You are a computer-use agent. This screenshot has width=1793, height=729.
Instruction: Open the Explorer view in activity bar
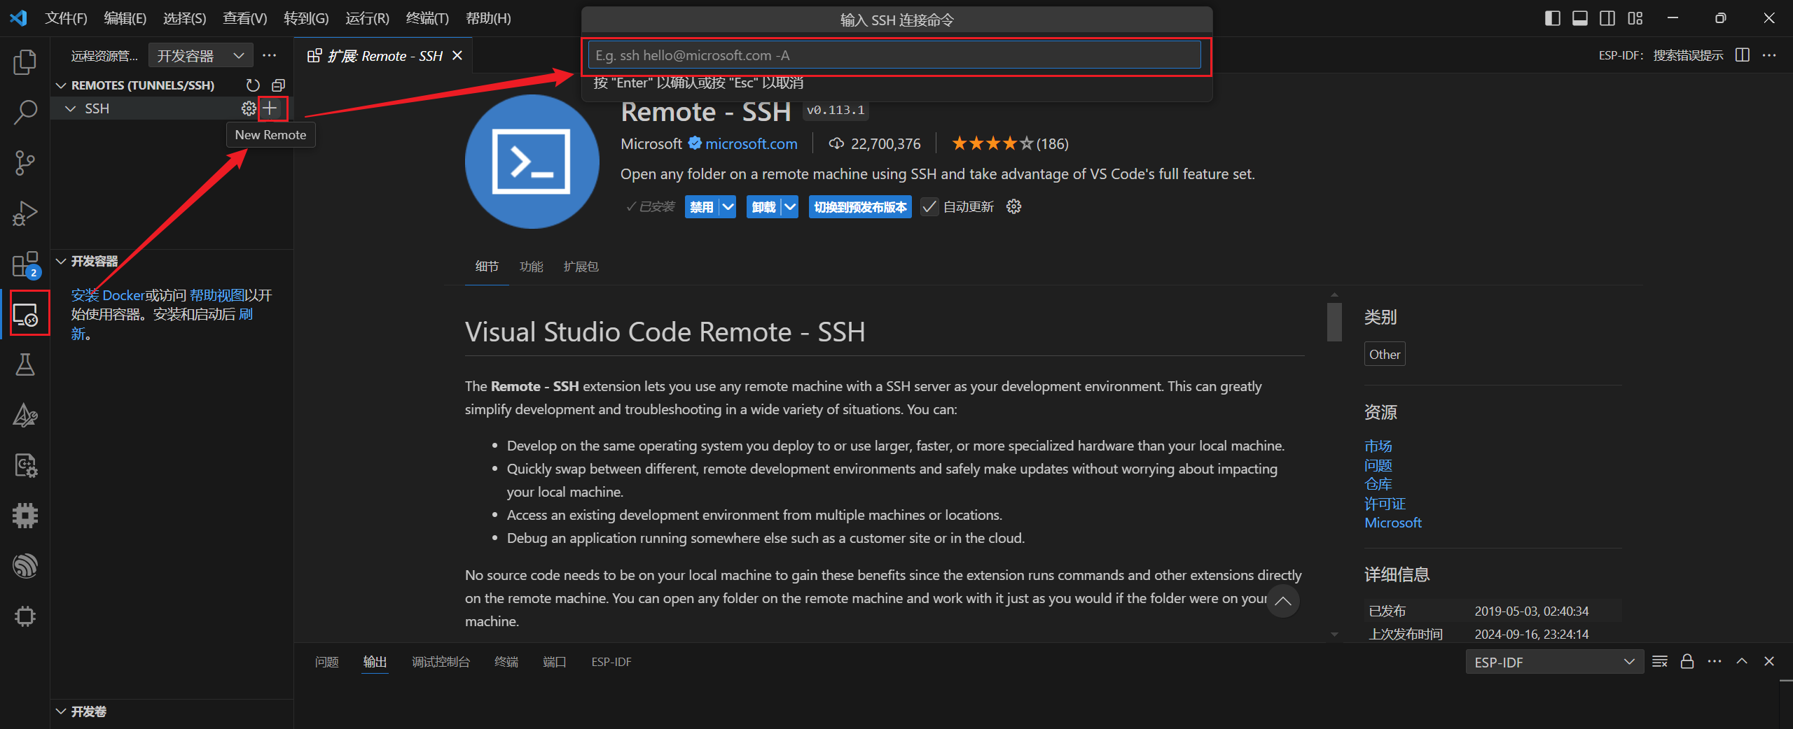(x=25, y=62)
